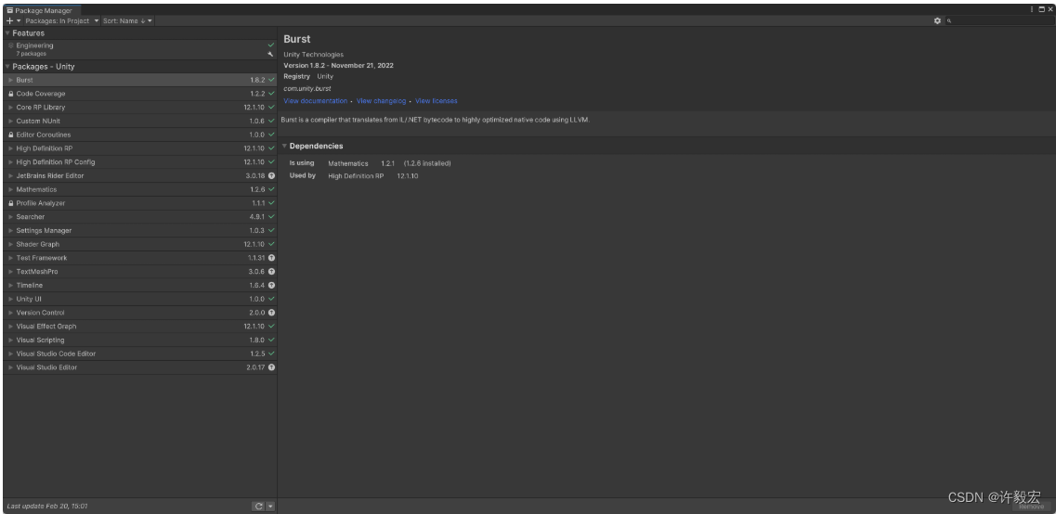Click installed checkmark on Visual Scripting row
Viewport: 1056px width, 514px height.
coord(271,340)
